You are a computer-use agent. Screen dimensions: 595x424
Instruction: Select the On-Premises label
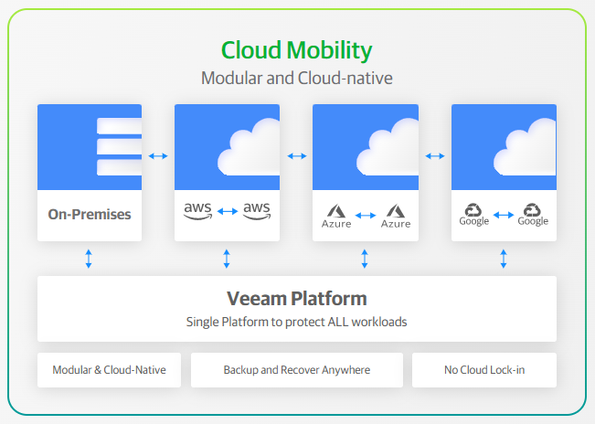click(x=90, y=214)
